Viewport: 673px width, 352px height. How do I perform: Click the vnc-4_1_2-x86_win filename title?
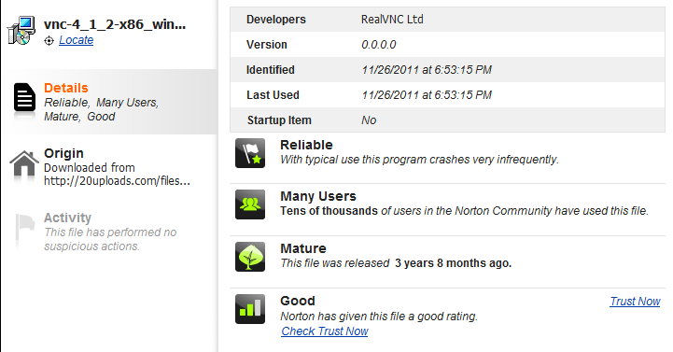point(115,24)
